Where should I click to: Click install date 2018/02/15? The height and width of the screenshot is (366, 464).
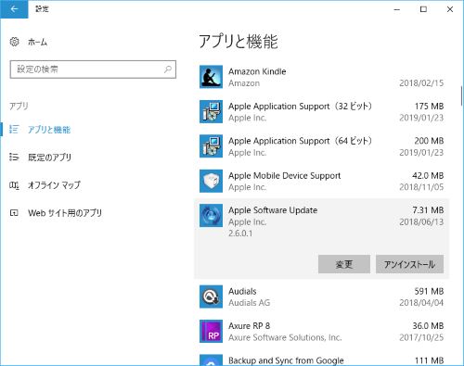coord(421,83)
